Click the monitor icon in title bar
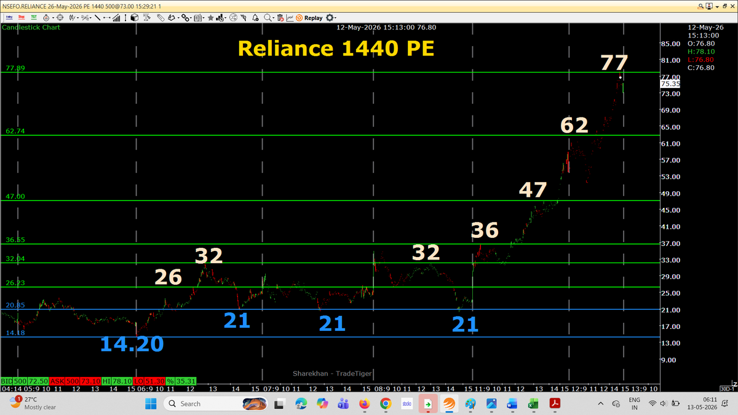This screenshot has height=415, width=738. tap(709, 6)
